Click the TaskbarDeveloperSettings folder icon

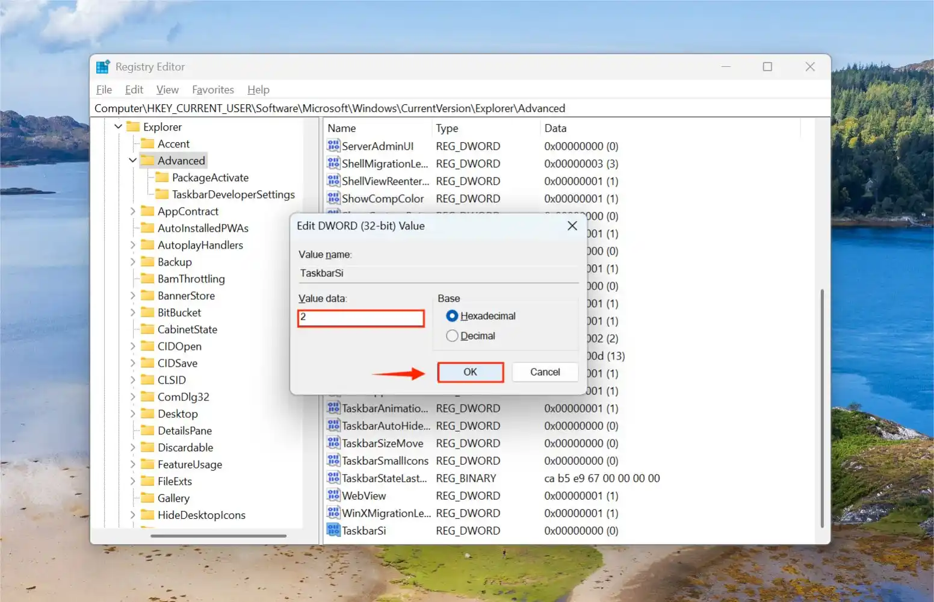(x=162, y=194)
